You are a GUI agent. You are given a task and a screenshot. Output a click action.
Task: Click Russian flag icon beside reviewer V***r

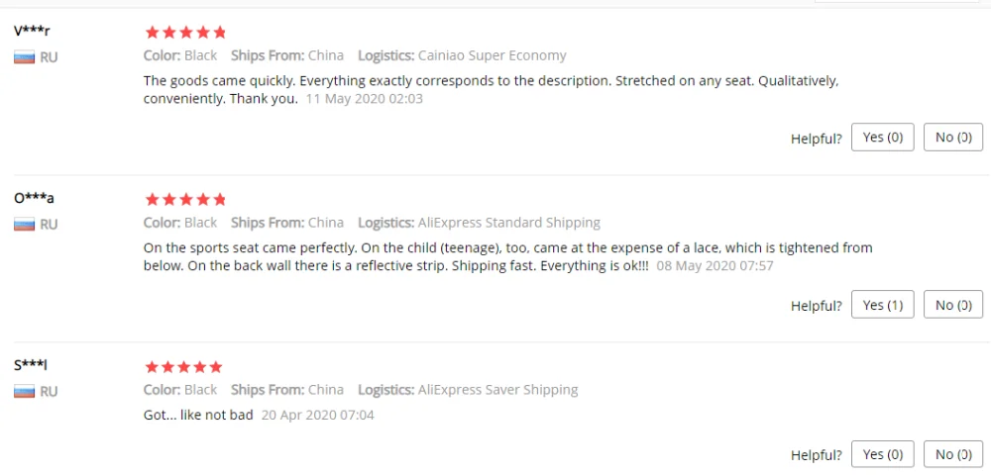[24, 57]
